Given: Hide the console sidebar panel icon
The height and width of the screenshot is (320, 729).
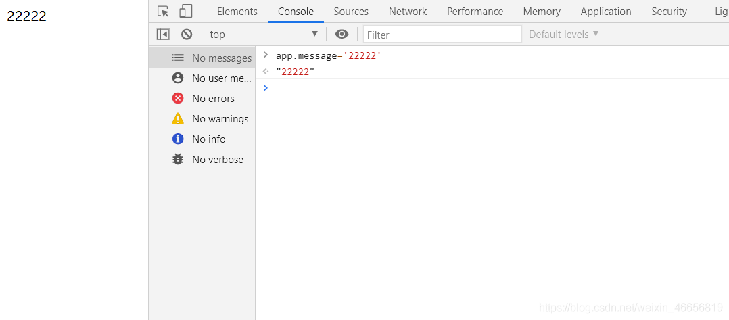Looking at the screenshot, I should 163,34.
